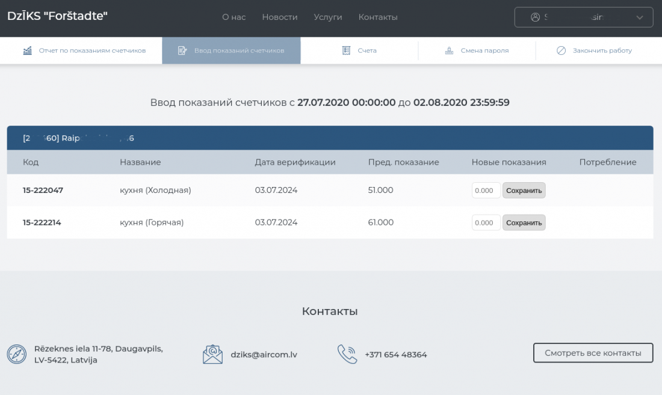Viewport: 662px width, 395px height.
Task: Go to the Услуги menu item
Action: 328,17
